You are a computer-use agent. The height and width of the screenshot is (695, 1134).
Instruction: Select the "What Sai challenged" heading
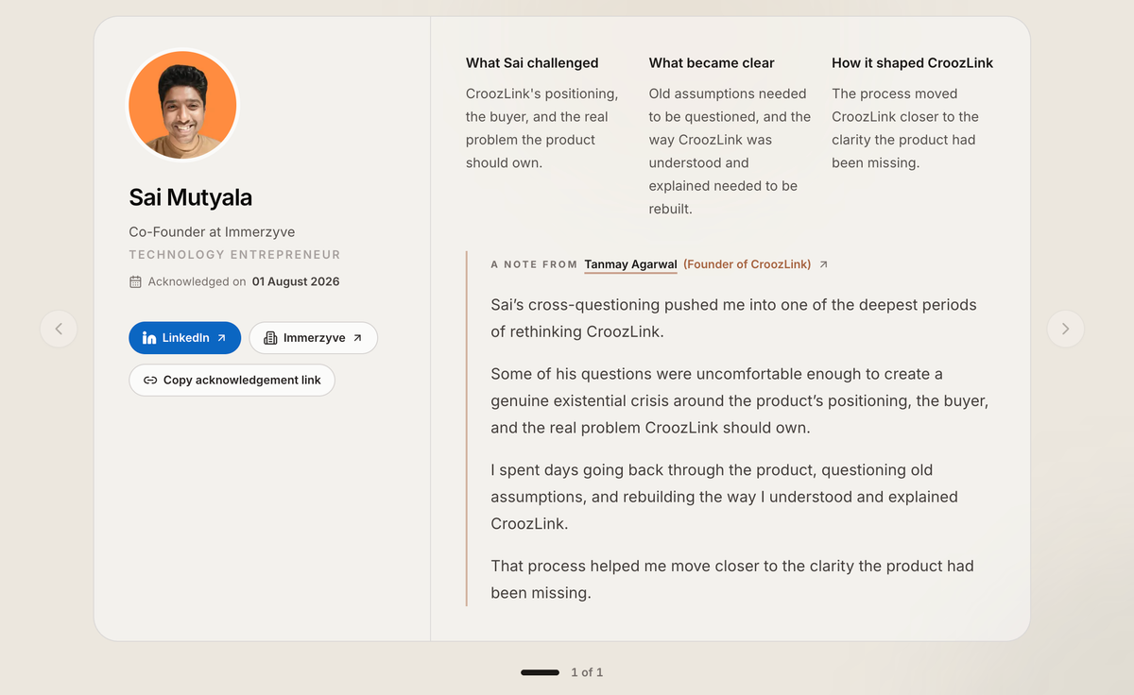pos(532,63)
